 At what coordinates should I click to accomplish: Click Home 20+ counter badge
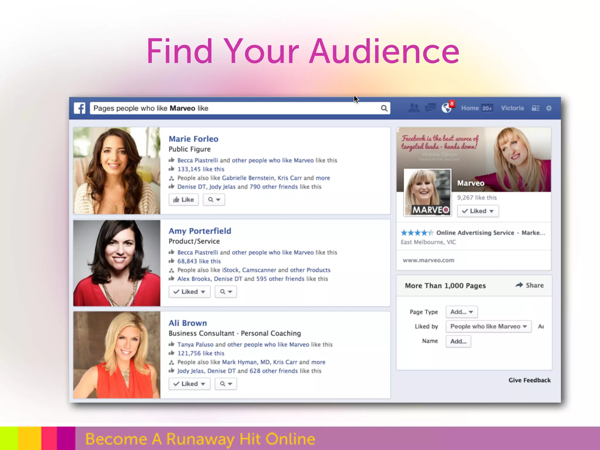[487, 108]
